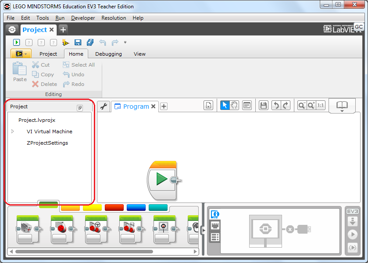Open the Developer menu
The width and height of the screenshot is (368, 263).
83,18
